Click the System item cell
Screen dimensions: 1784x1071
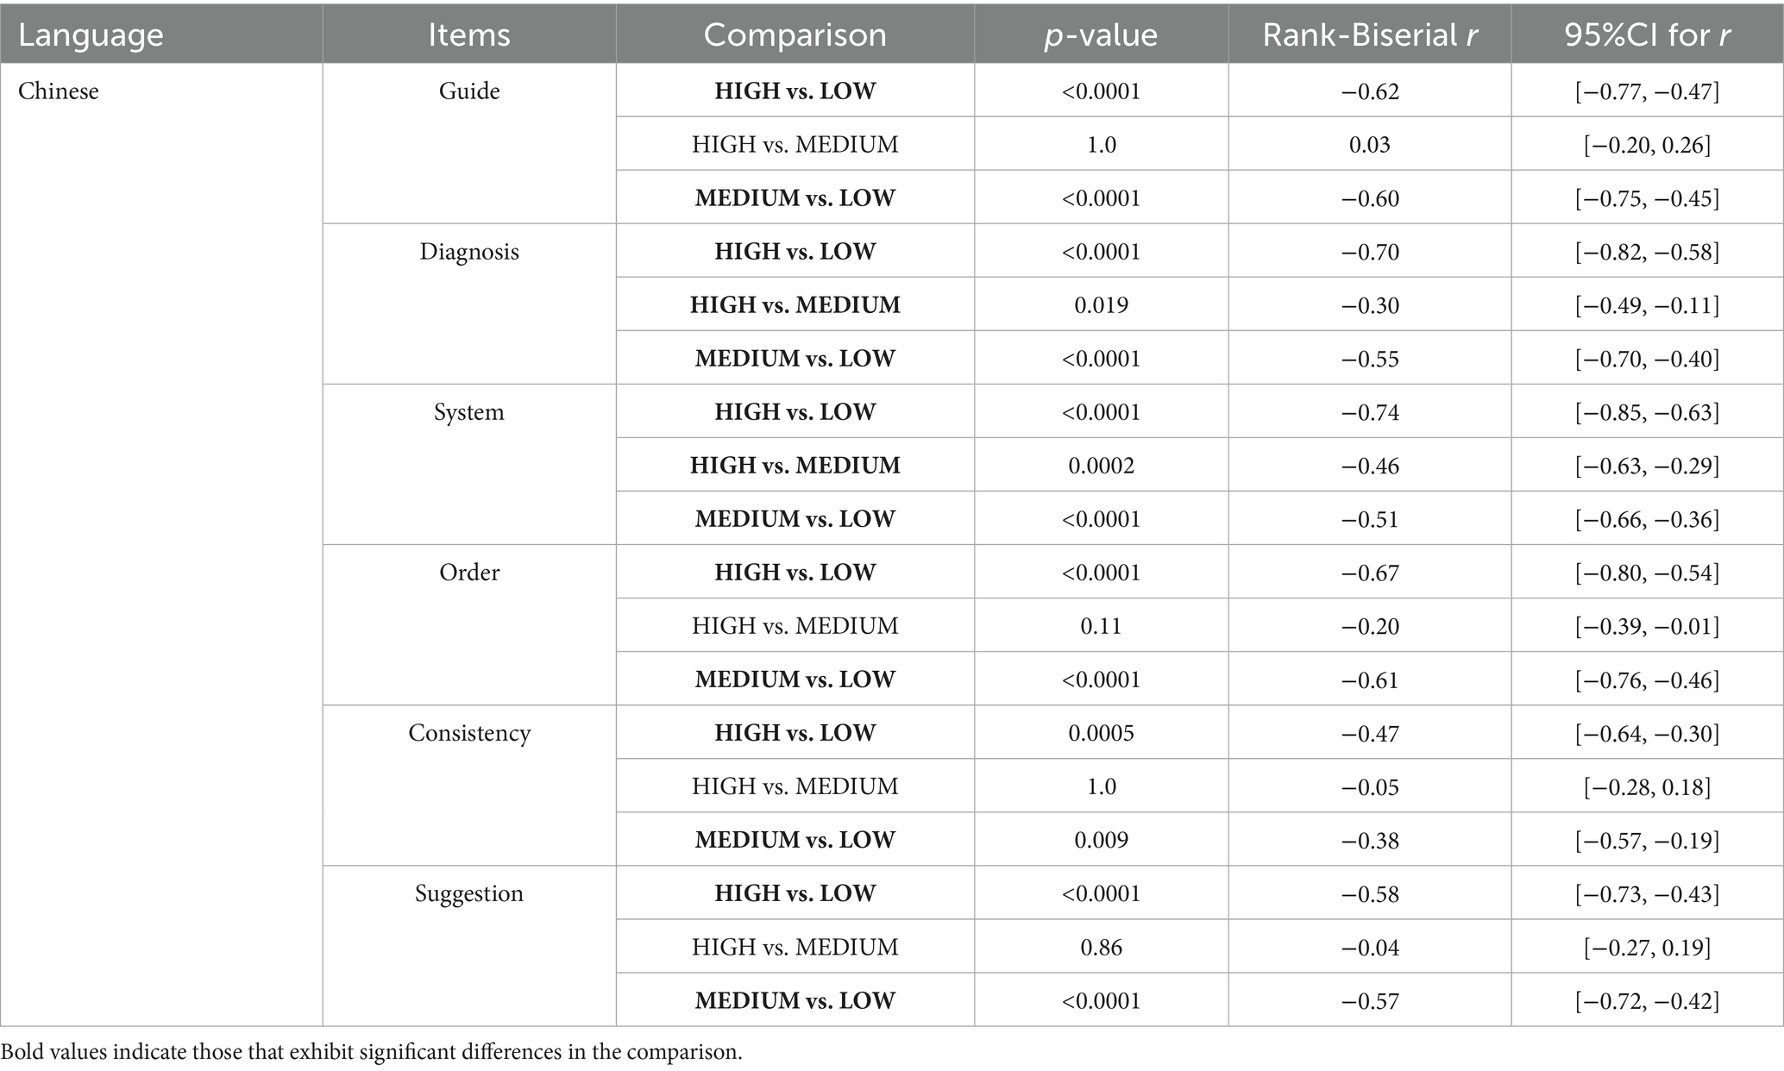click(469, 412)
